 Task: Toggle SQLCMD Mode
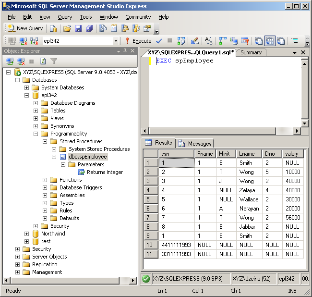(244, 41)
